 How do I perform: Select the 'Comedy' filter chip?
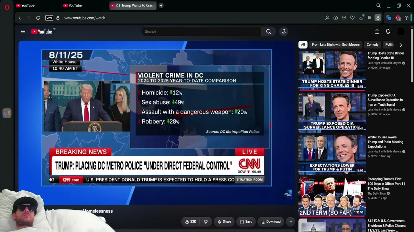[x=372, y=45]
